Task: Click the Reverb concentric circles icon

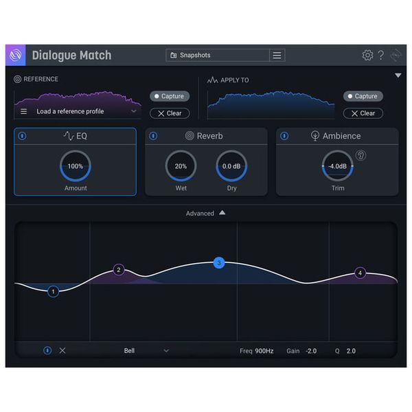Action: point(190,135)
